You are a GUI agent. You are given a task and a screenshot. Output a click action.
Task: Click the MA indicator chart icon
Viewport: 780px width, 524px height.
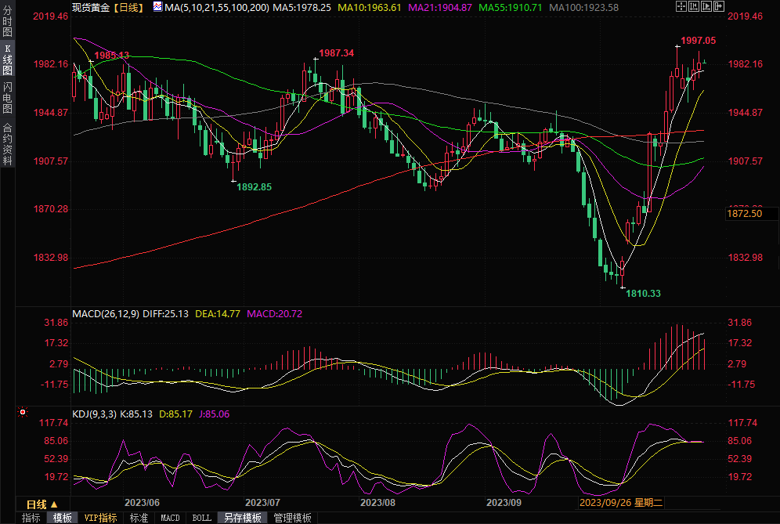[x=157, y=7]
